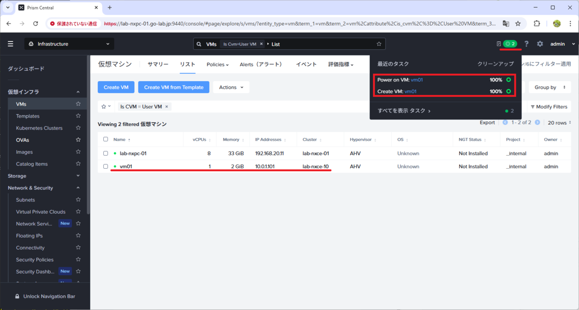Switch to the Alerts（アラート） tab
579x310 pixels.
coord(261,64)
